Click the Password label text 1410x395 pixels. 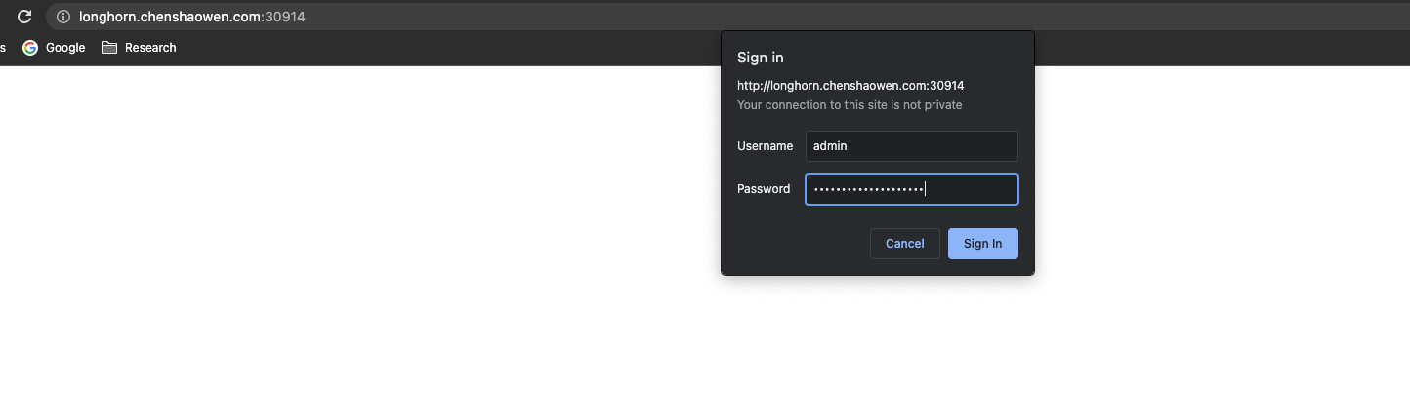click(x=764, y=189)
